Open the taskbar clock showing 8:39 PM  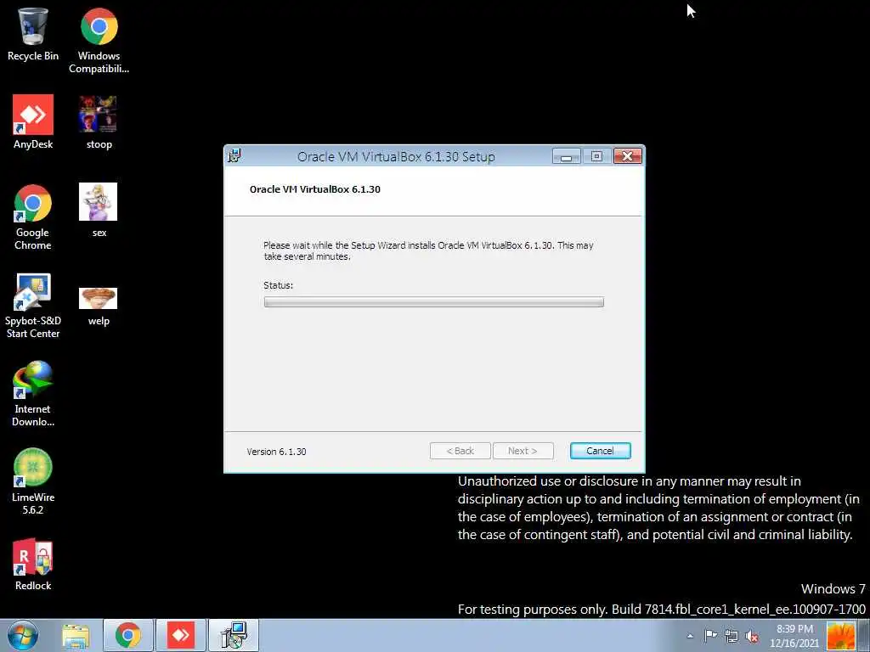(x=794, y=636)
